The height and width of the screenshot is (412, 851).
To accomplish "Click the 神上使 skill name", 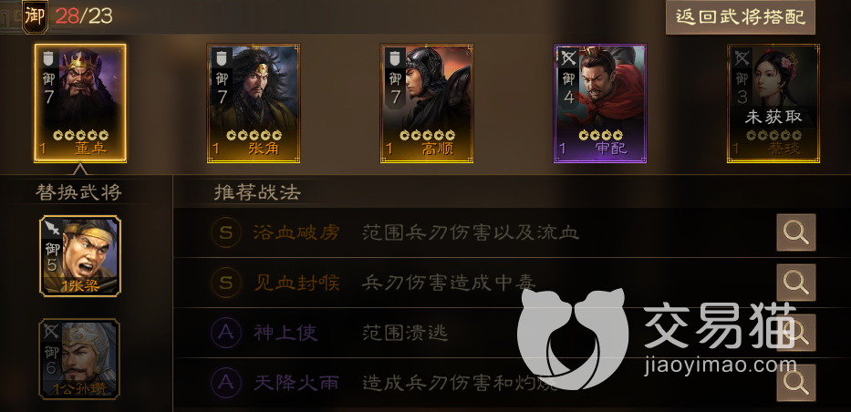I will coord(285,333).
